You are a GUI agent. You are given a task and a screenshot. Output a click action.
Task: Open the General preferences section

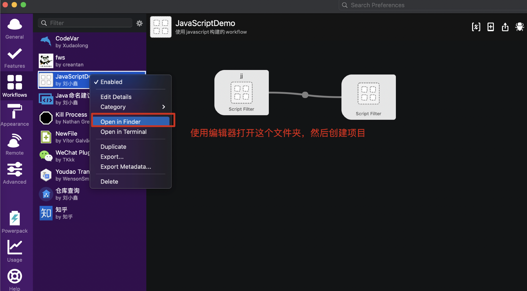click(x=15, y=29)
